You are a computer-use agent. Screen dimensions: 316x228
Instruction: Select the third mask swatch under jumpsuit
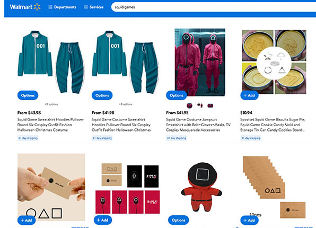point(210,106)
